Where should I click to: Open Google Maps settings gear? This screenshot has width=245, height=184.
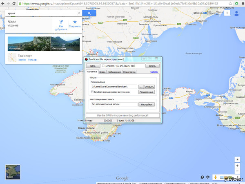tap(208, 177)
